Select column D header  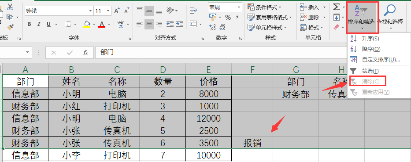tap(163, 69)
